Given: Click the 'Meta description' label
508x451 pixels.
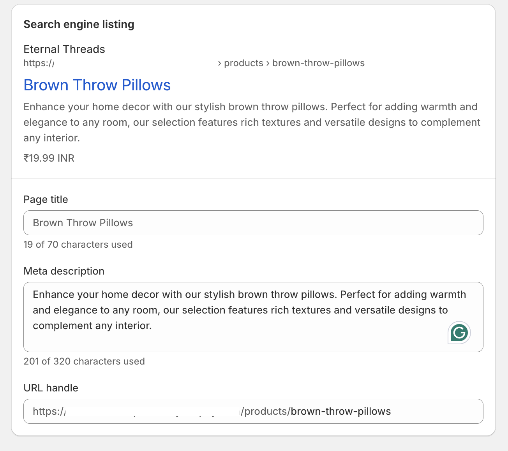Looking at the screenshot, I should click(64, 271).
